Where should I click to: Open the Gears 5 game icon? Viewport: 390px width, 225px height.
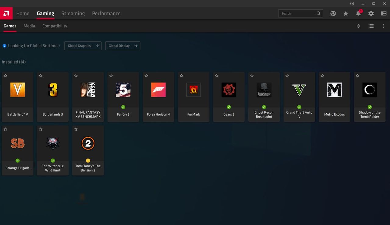tap(229, 90)
